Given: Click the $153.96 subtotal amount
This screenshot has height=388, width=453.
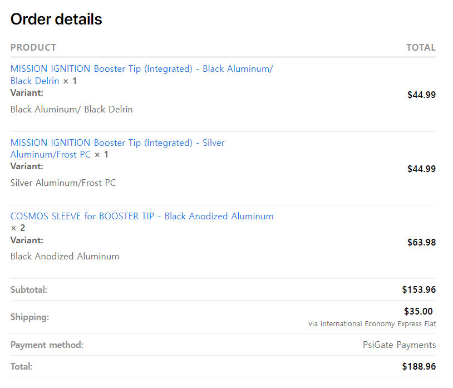Looking at the screenshot, I should click(x=418, y=290).
